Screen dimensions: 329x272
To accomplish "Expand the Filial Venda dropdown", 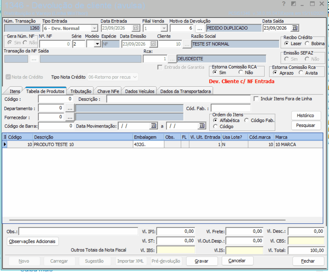I will (x=164, y=28).
